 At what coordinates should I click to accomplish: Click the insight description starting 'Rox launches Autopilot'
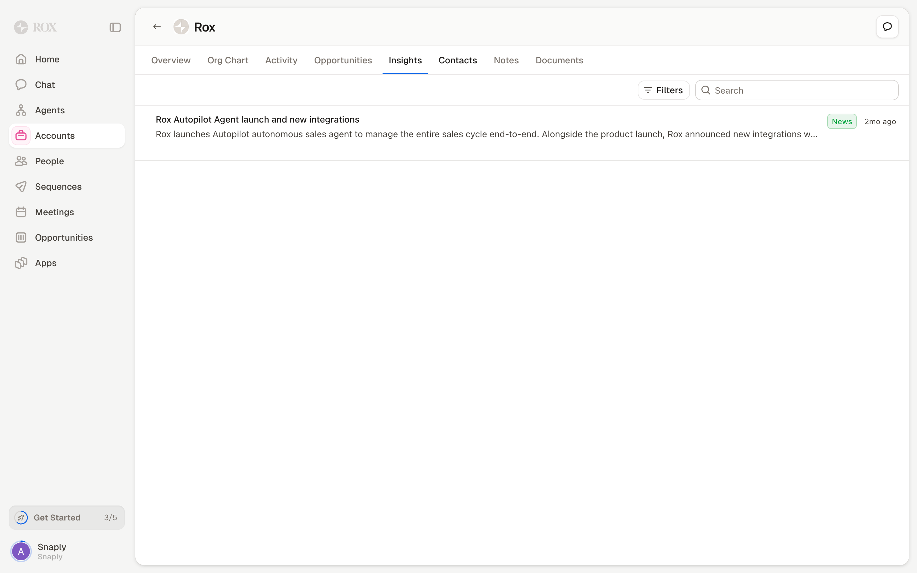click(487, 134)
